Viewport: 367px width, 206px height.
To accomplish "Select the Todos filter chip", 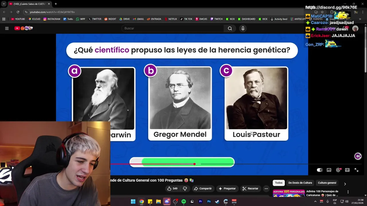I will click(x=279, y=183).
